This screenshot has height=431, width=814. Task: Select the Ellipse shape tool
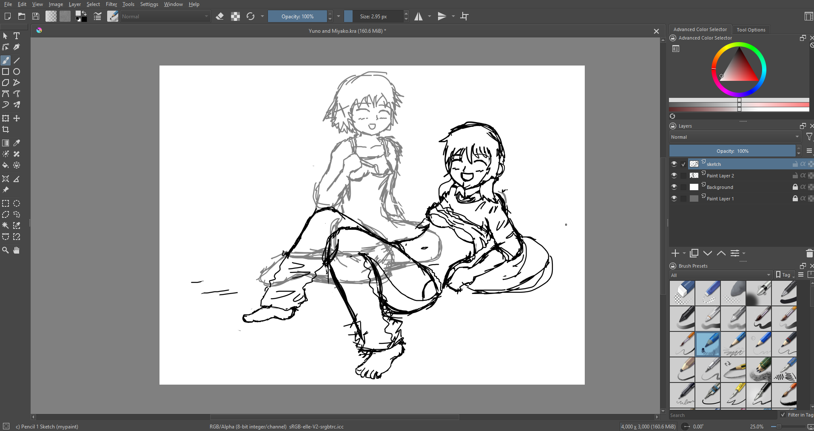[17, 71]
